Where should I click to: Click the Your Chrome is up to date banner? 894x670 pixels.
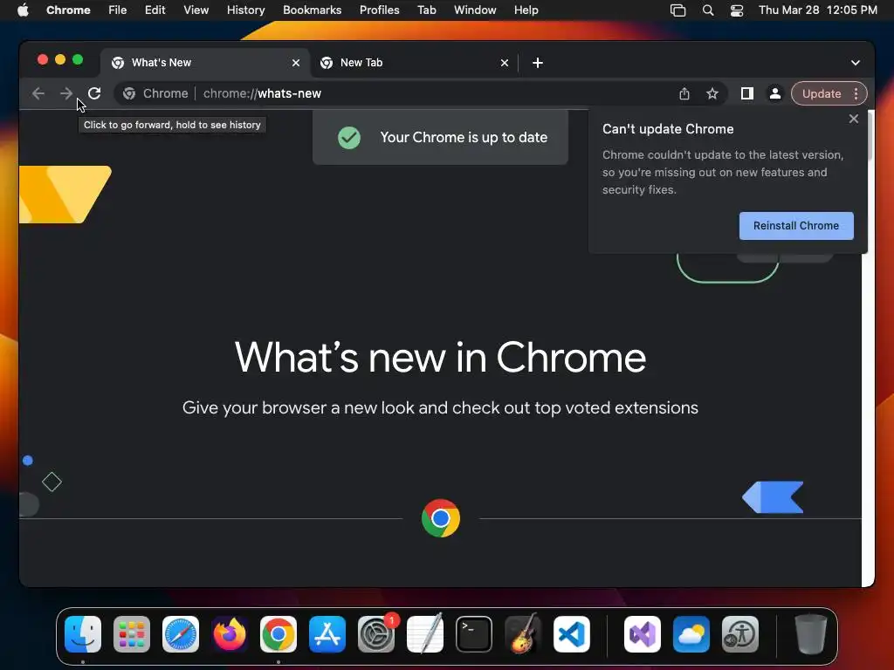pyautogui.click(x=440, y=137)
